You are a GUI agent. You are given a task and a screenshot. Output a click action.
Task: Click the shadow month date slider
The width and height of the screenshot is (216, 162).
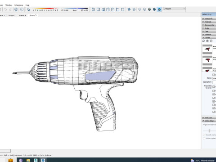tap(45, 9)
